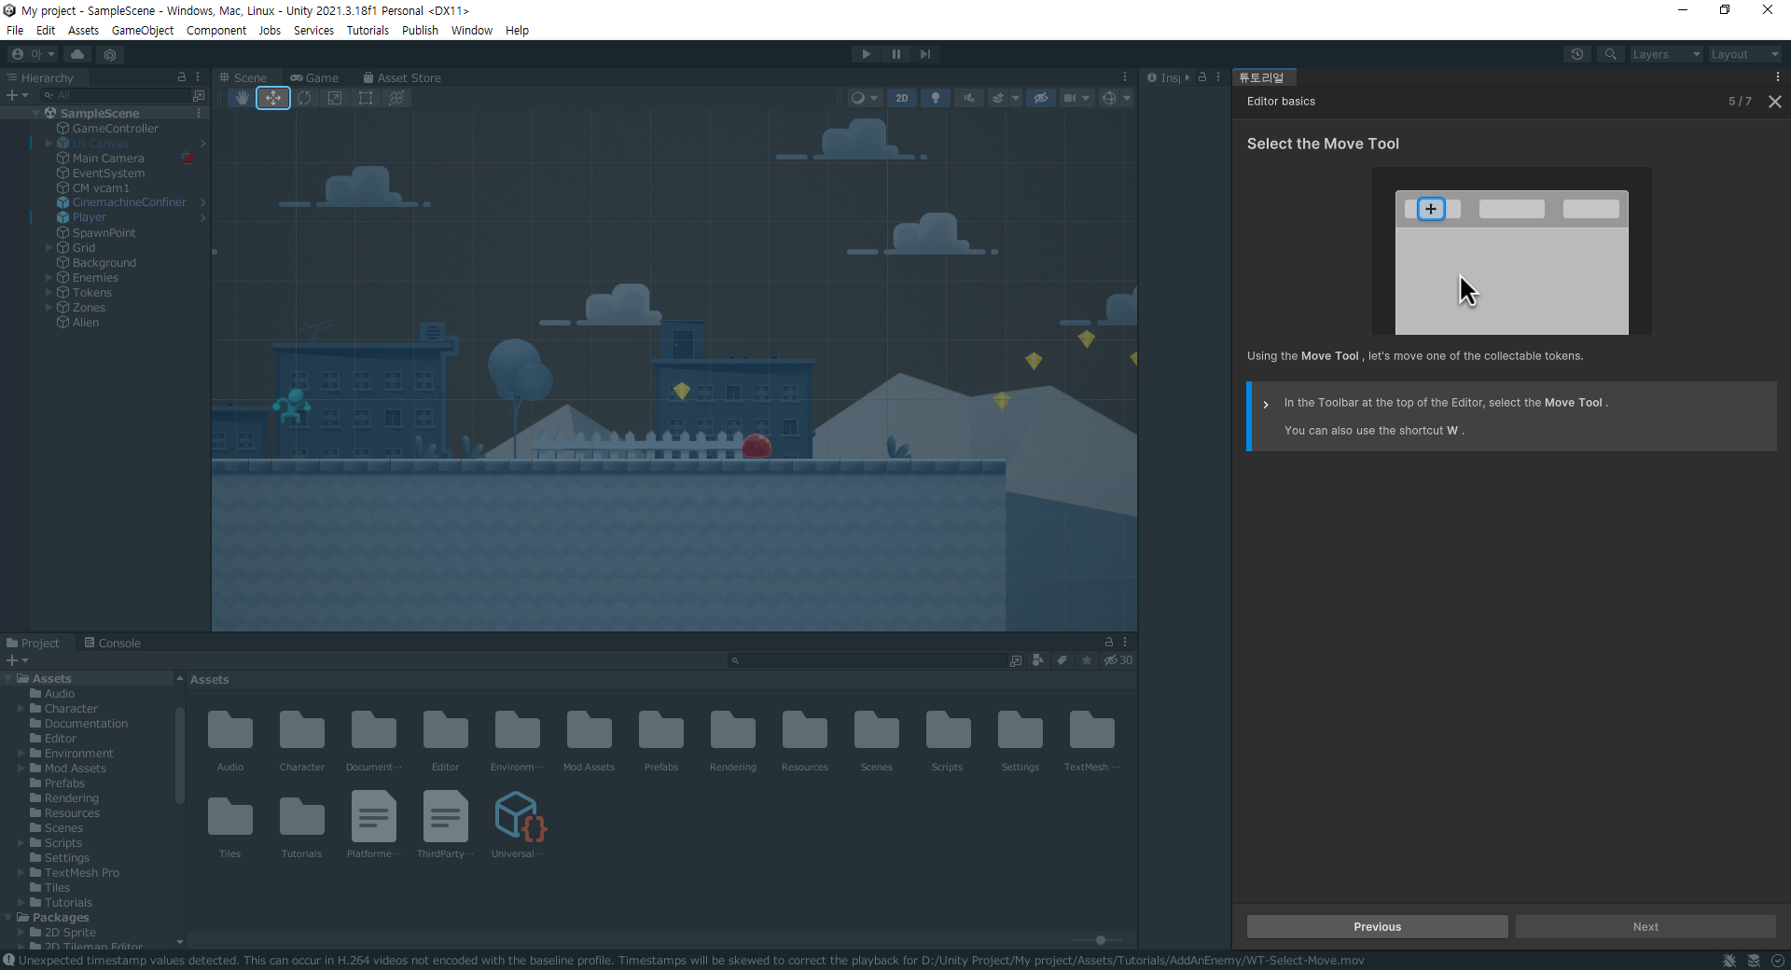Select the Transform tool
1791x970 pixels.
click(396, 98)
